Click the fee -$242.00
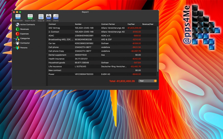Image resolution: width=223 pixels, height=139 pixels. click(136, 59)
